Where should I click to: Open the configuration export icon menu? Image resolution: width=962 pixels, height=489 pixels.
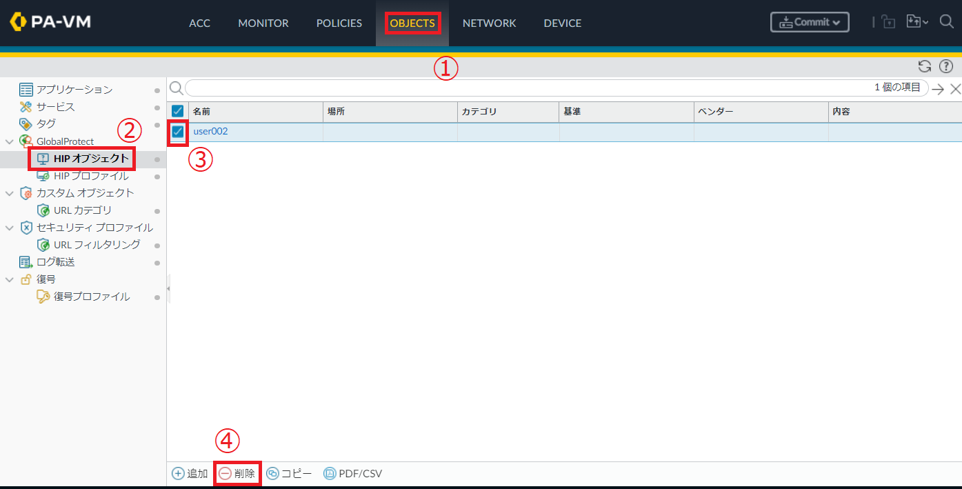pos(916,22)
